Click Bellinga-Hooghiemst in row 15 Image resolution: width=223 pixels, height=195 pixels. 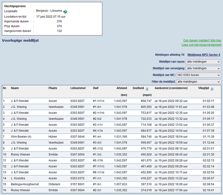click(x=25, y=184)
